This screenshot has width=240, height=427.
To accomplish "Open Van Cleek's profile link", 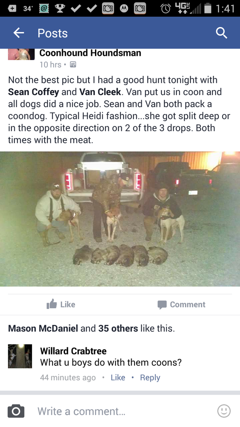I will click(100, 92).
